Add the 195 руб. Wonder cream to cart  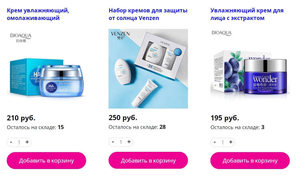pos(250,161)
